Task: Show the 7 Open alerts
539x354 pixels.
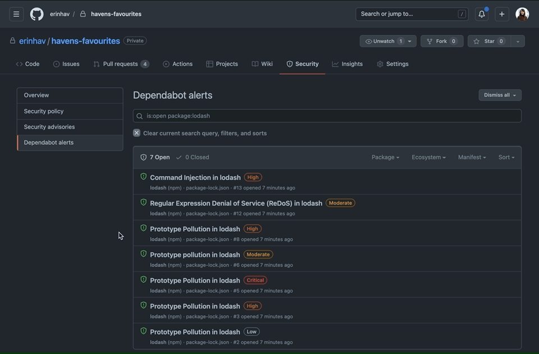Action: coord(155,157)
